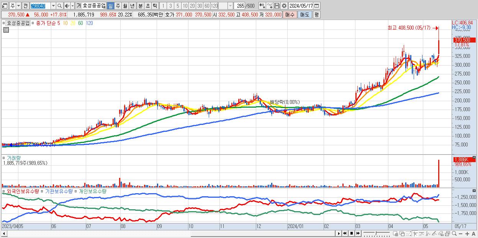This screenshot has width=478, height=238.
Task: Select the 30 interval preset
Action: [x=200, y=6]
